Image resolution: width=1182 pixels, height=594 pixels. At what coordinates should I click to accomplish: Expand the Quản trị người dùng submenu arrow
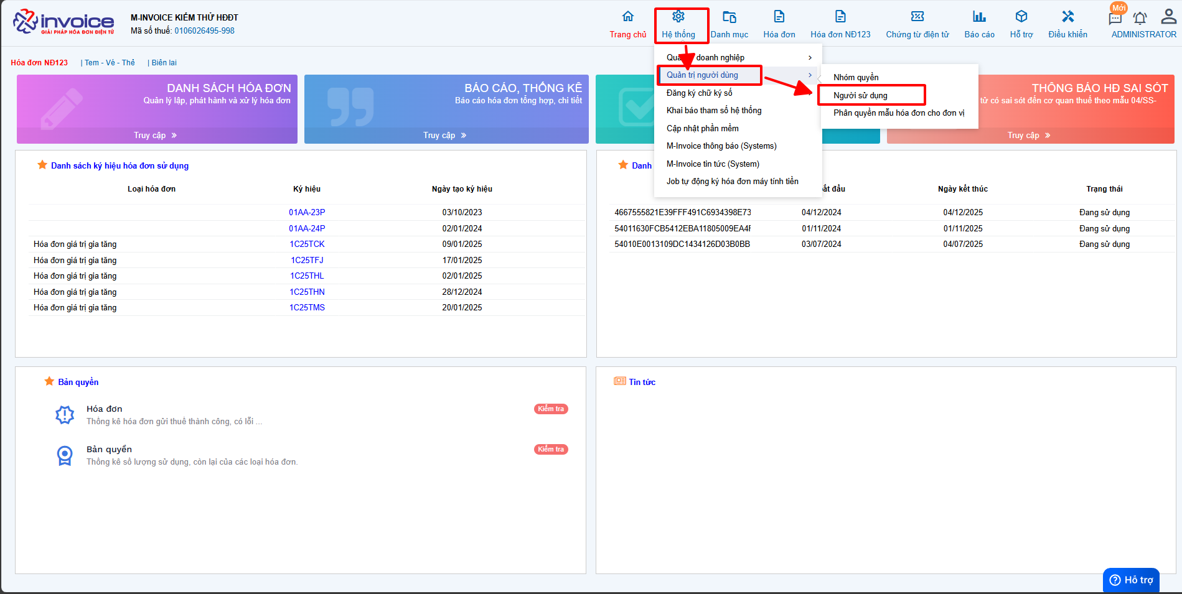pos(810,75)
